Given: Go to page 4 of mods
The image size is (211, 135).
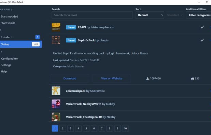Looking at the screenshot, I should click(78, 128).
